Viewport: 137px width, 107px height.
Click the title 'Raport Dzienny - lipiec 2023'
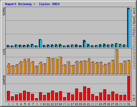(x=32, y=4)
